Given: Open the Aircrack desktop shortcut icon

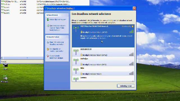Looking at the screenshot, I should coord(5,79).
